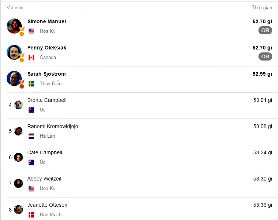
Task: Click the Australia flag under Cate Campbell
Action: point(31,162)
